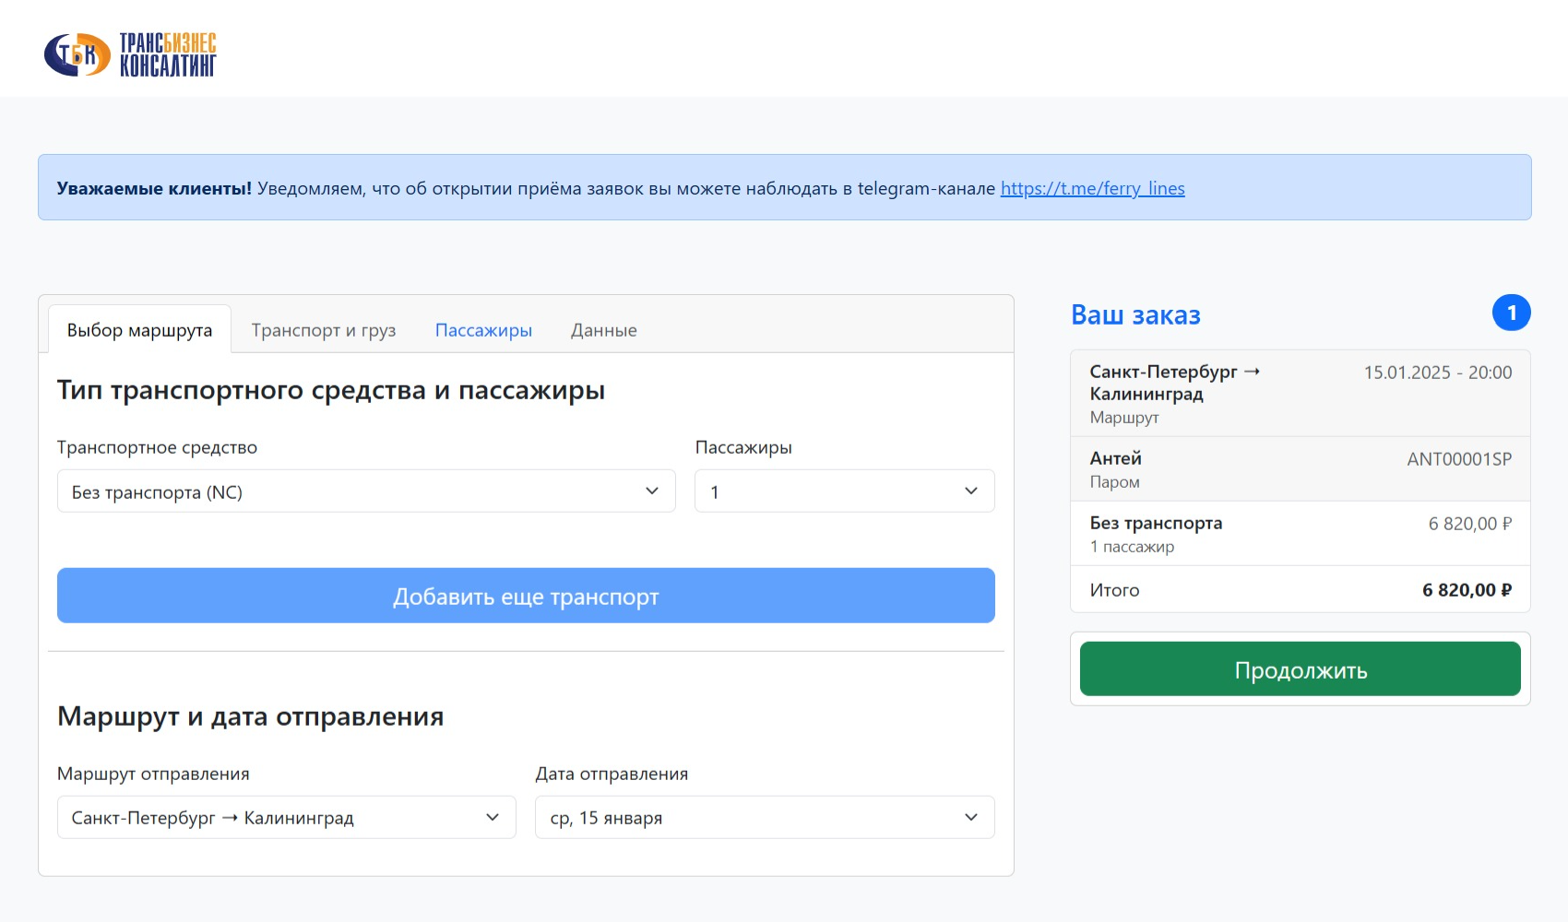The height and width of the screenshot is (922, 1568).
Task: Click the Тип транспортного средства и пассажиры heading
Action: click(x=331, y=390)
